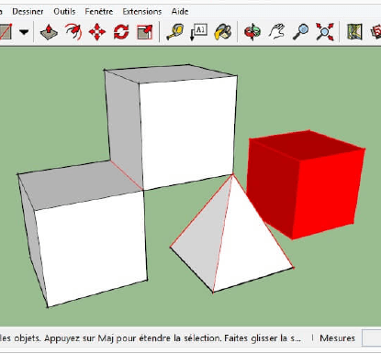Open the Fenêtre menu
Viewport: 381px width, 354px height.
99,12
